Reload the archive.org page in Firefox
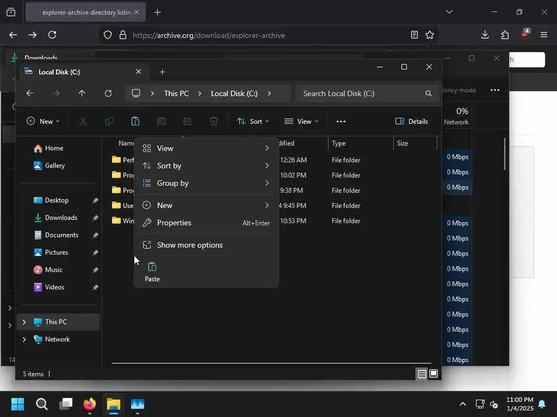Image resolution: width=557 pixels, height=417 pixels. (52, 35)
